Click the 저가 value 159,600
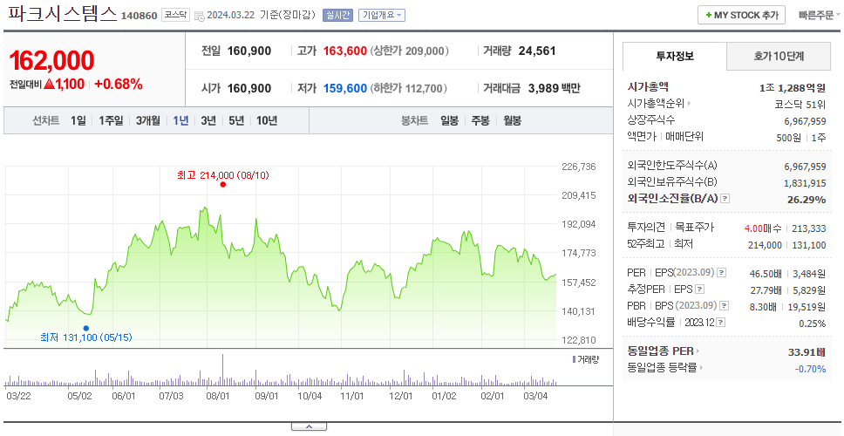 [345, 88]
